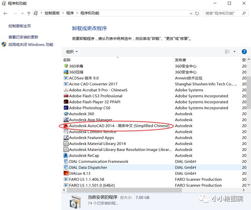Click publisher Amwin技术论坛 cell
This screenshot has height=210, width=251.
point(189,78)
